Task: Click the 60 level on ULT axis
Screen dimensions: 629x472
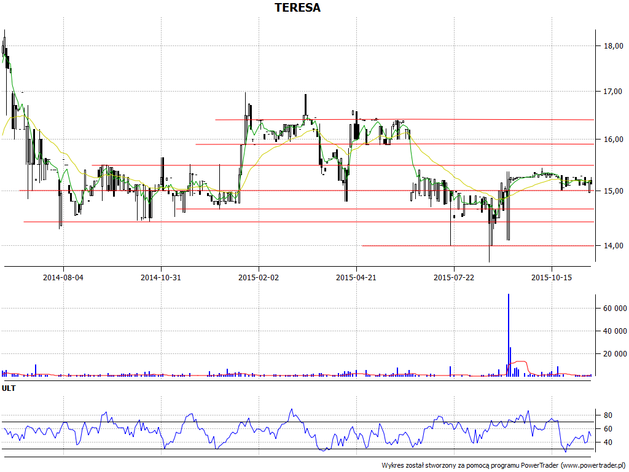Action: click(608, 429)
